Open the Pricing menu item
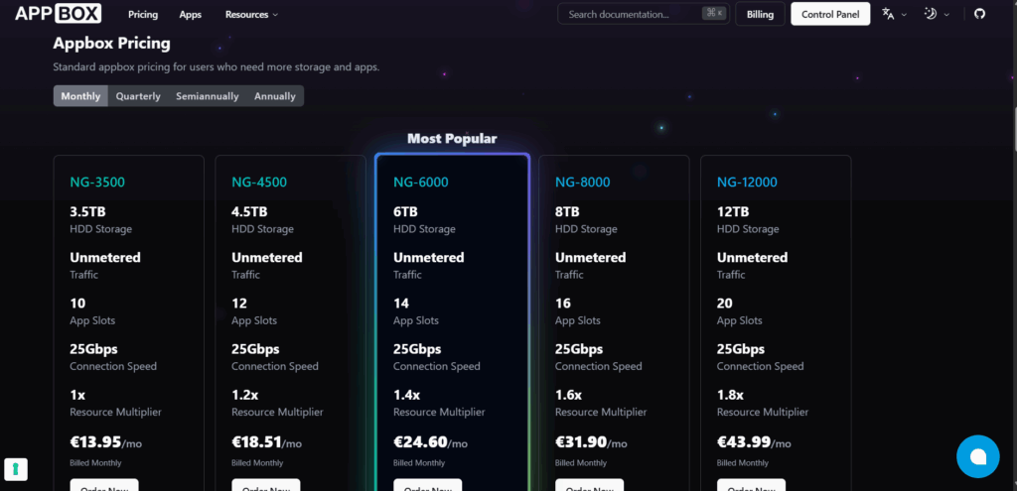 pyautogui.click(x=143, y=14)
